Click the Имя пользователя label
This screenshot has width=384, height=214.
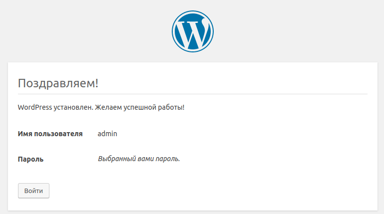pyautogui.click(x=50, y=134)
